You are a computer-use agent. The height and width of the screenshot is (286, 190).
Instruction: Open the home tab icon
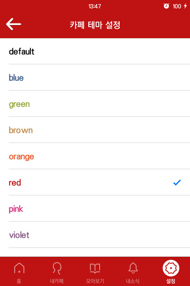coord(19,268)
